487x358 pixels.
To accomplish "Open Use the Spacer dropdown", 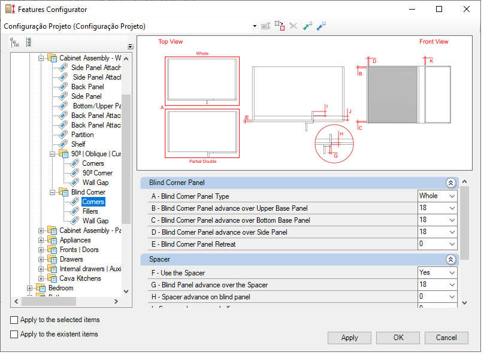I will (x=452, y=272).
